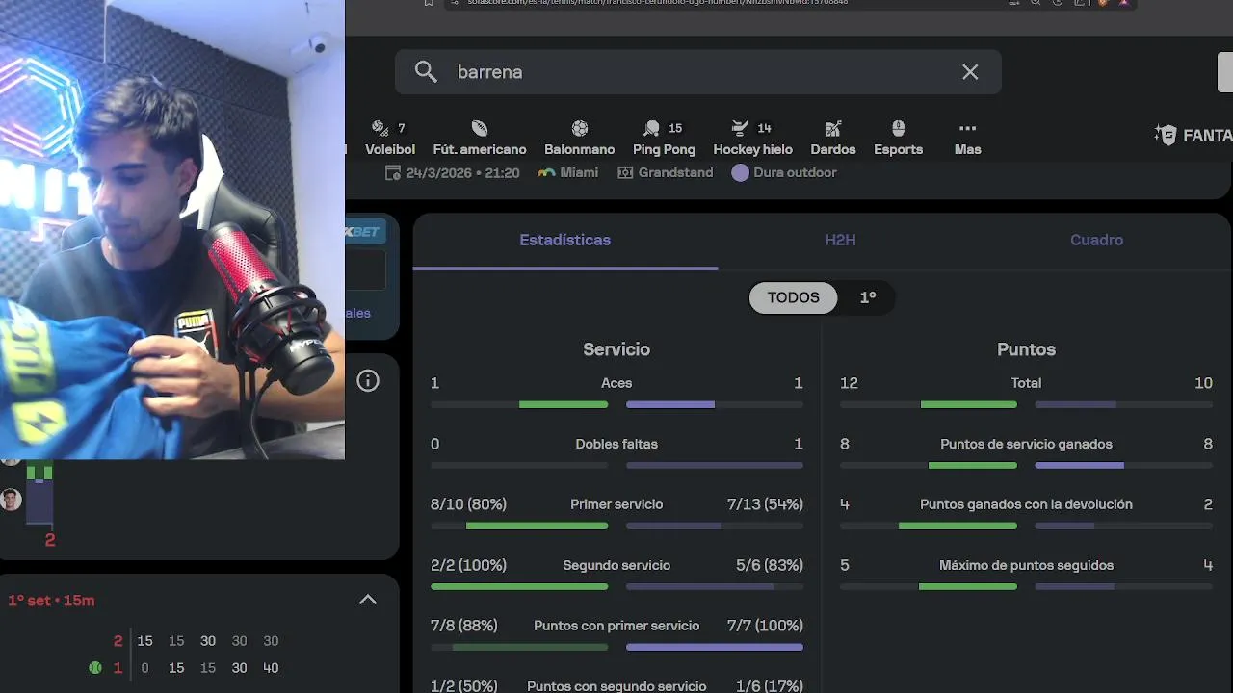This screenshot has width=1233, height=693.
Task: Click the Puntos de servicio ganados label
Action: pyautogui.click(x=1027, y=444)
